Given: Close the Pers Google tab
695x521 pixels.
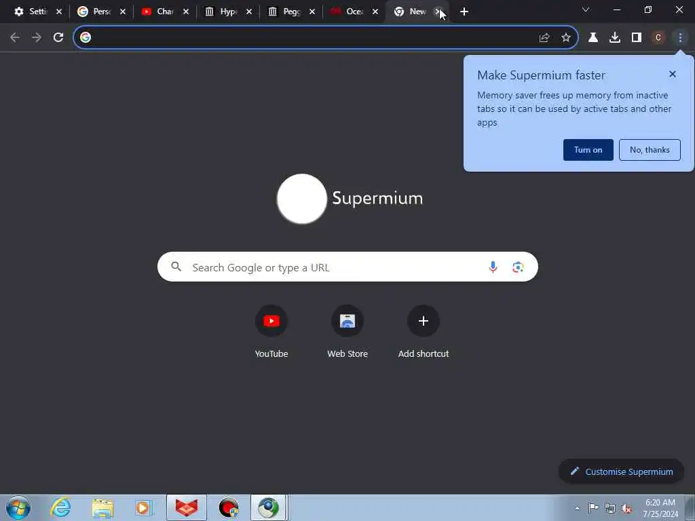Looking at the screenshot, I should (x=123, y=12).
